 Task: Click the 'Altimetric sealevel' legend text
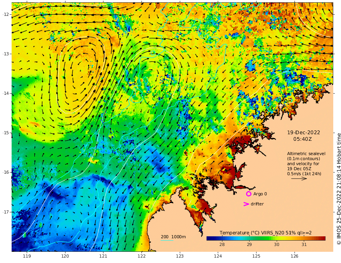tap(306, 154)
